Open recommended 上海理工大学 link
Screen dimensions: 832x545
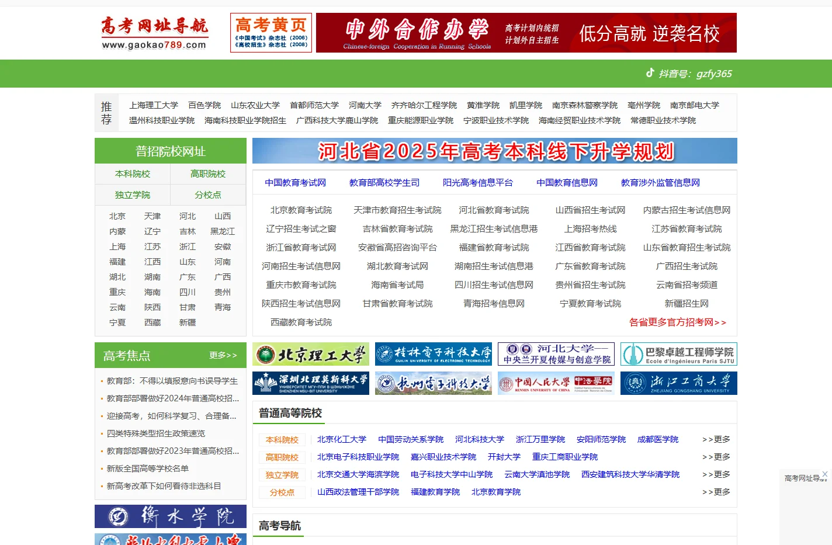154,105
